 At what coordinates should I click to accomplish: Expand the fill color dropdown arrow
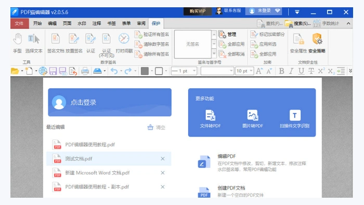click(x=152, y=71)
